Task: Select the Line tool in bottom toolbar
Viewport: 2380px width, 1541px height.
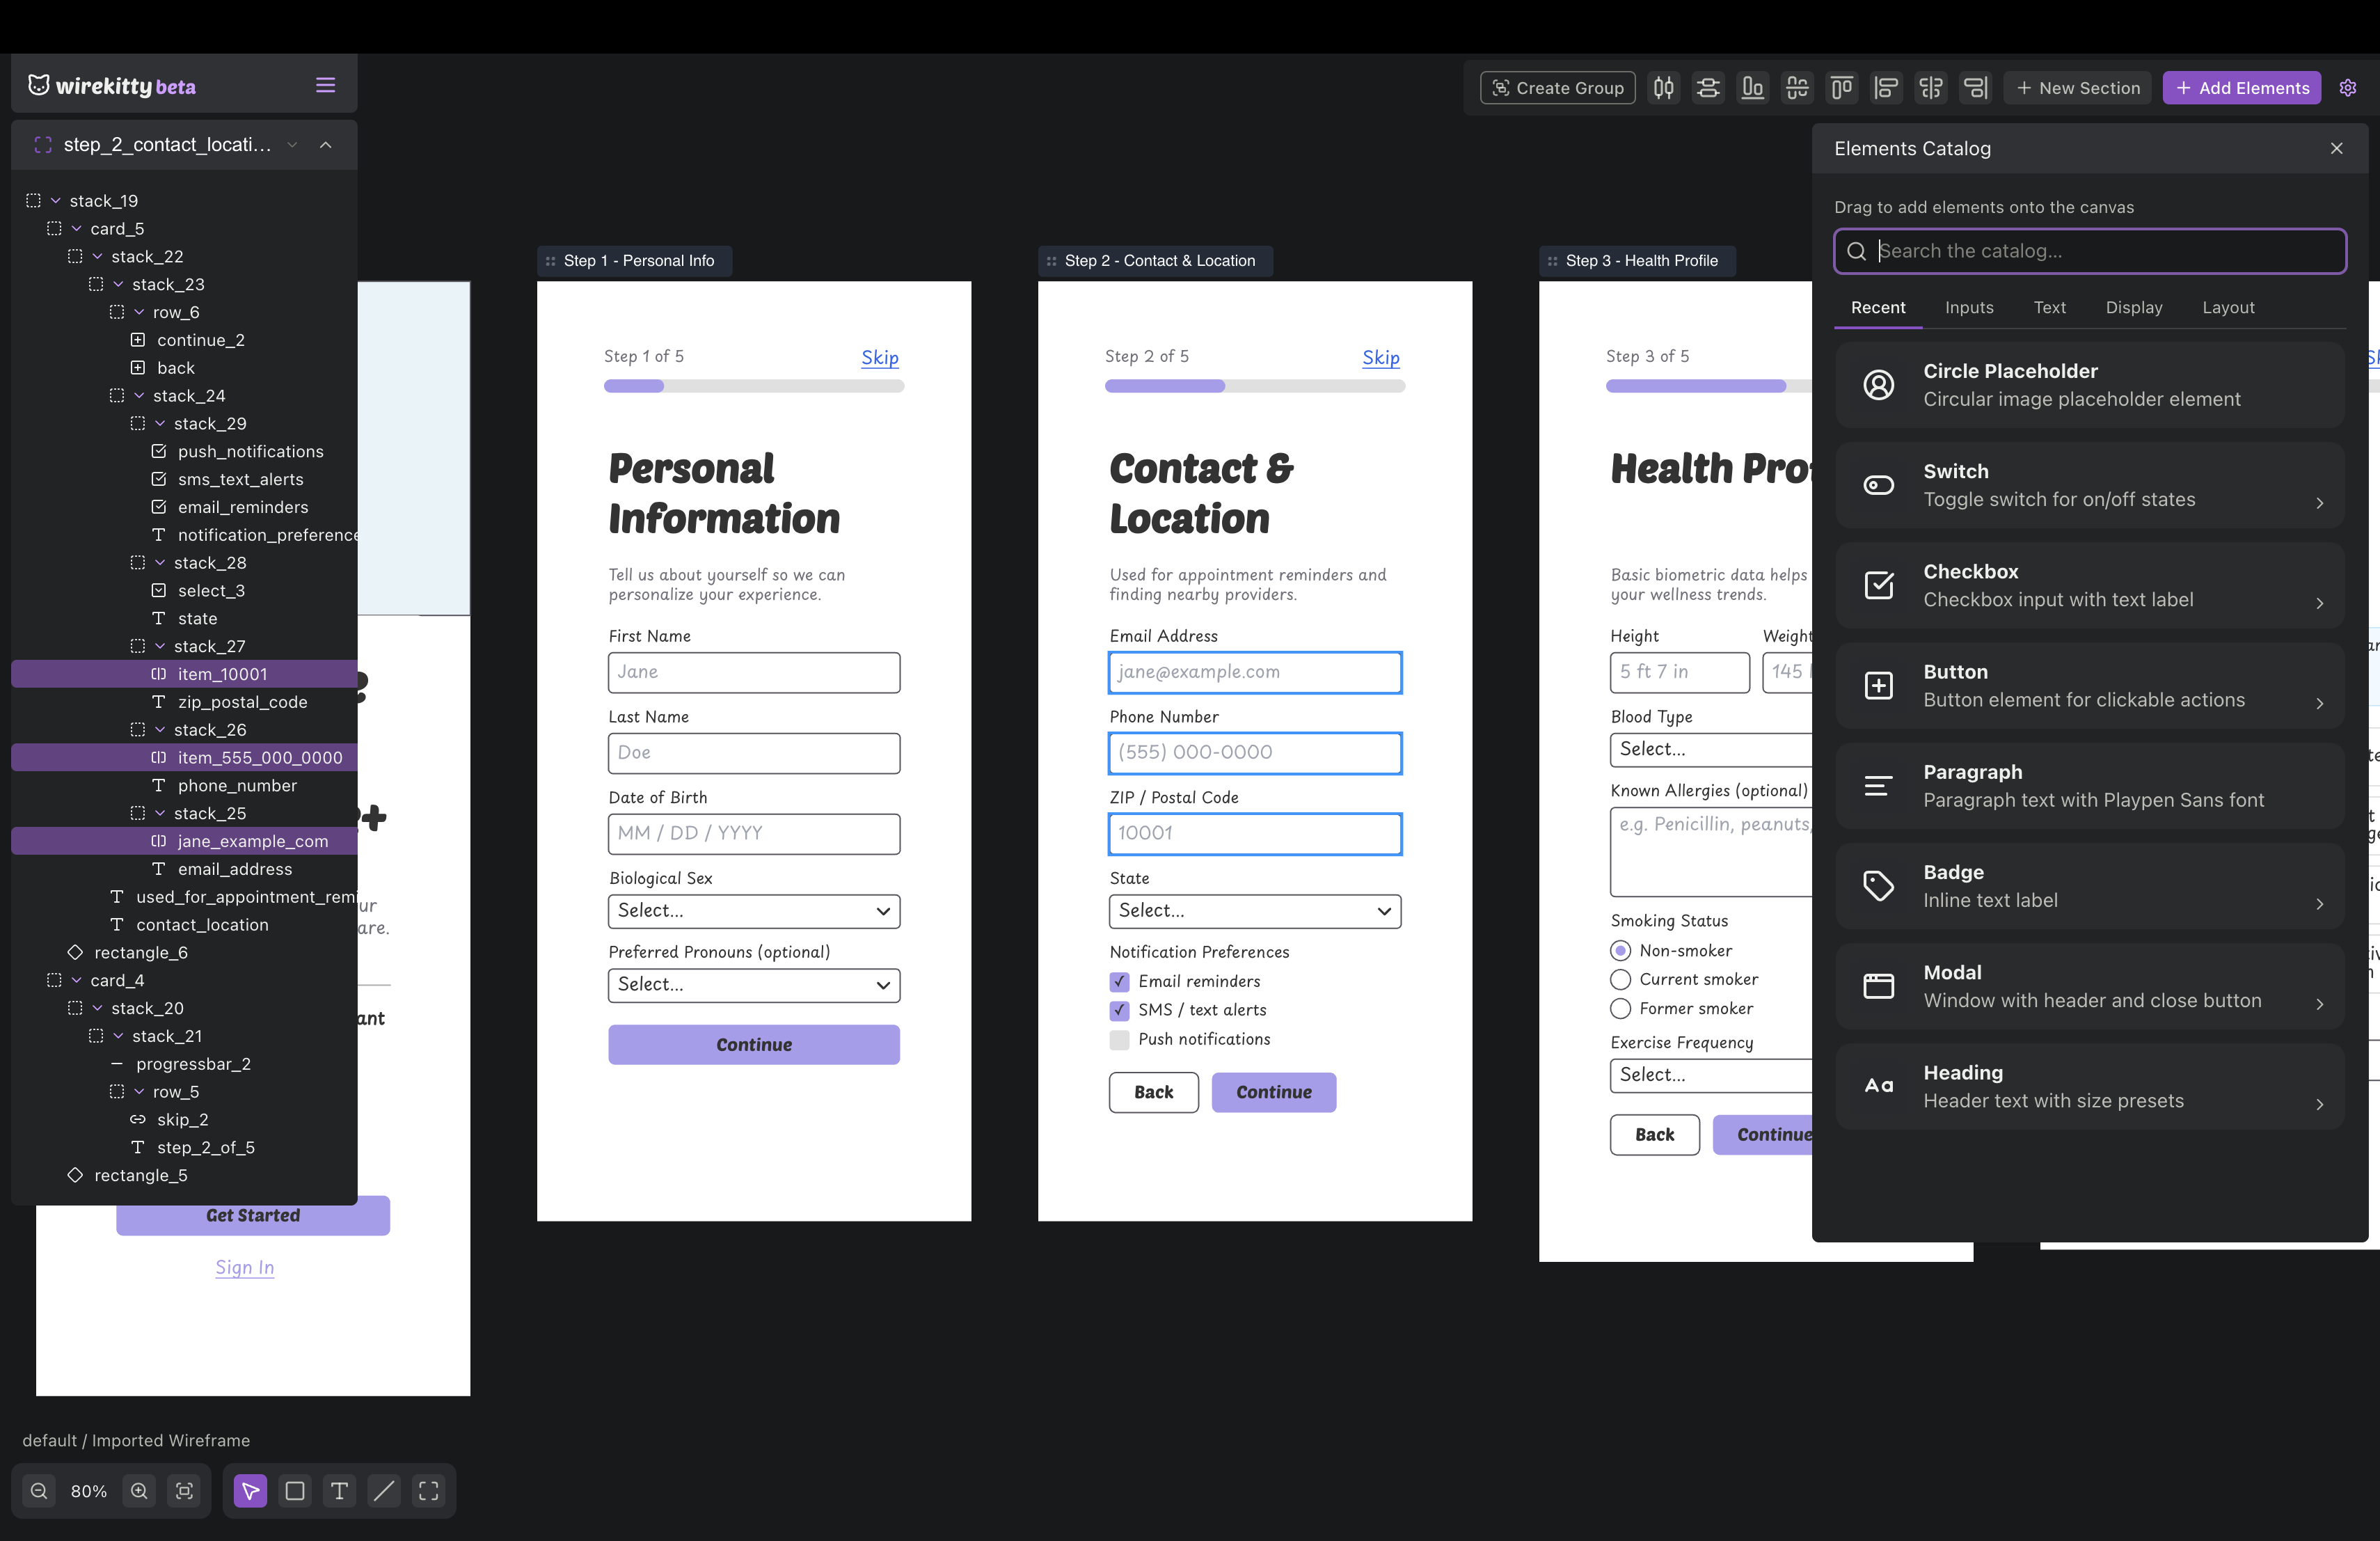Action: pos(383,1491)
